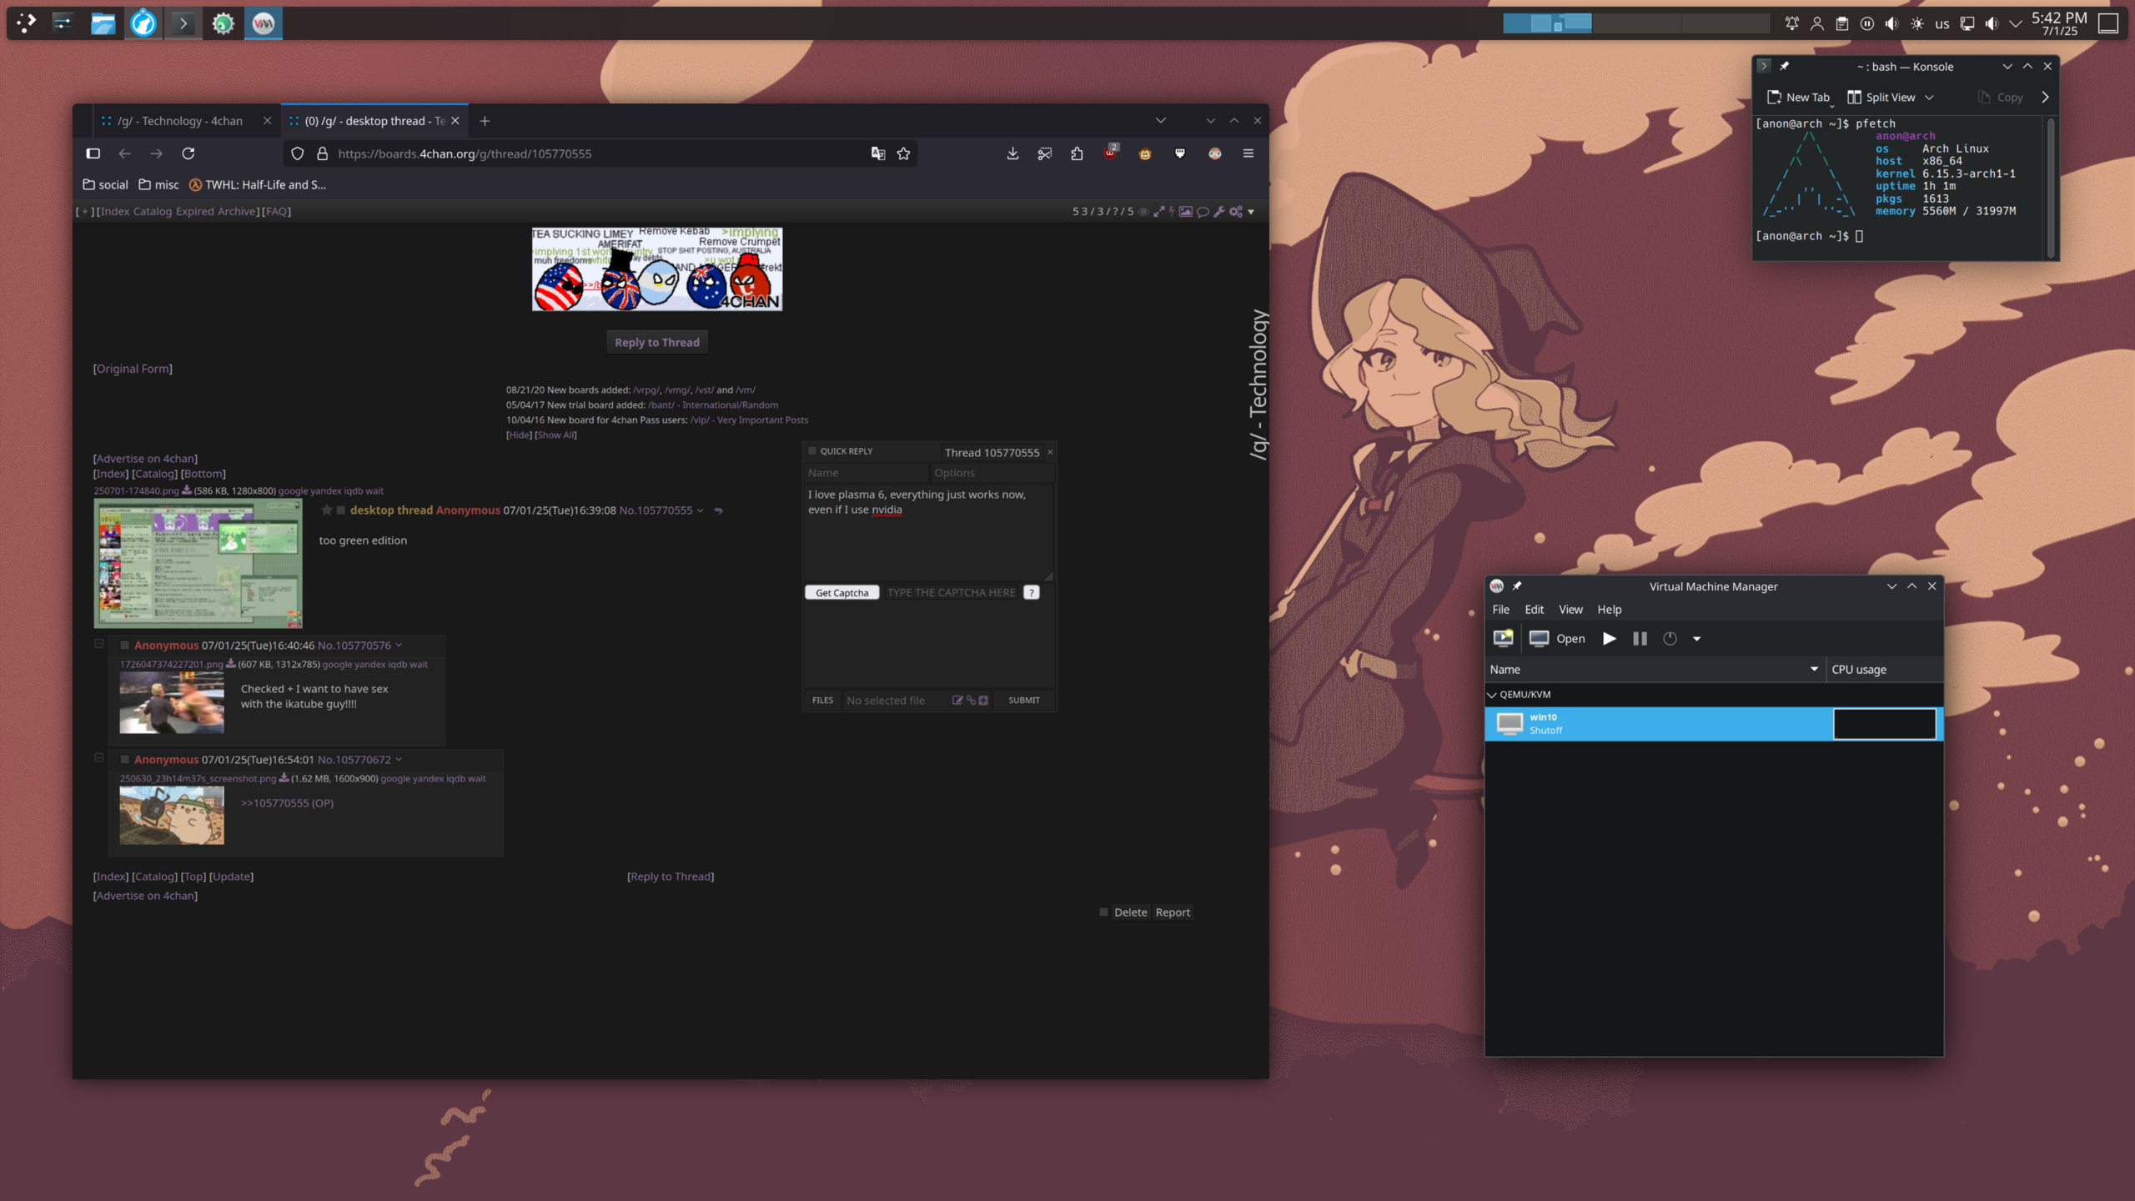2135x1201 pixels.
Task: Open the Split View dropdown in Konsole
Action: point(1929,98)
